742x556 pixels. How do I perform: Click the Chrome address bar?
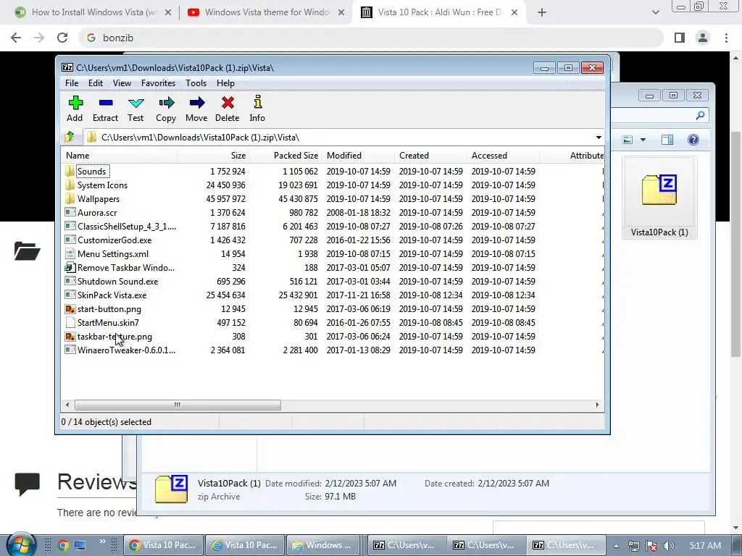pos(371,38)
